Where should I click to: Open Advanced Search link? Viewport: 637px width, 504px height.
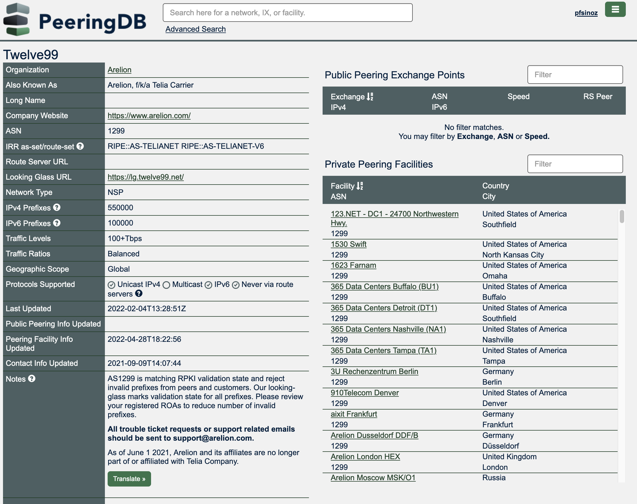(x=195, y=29)
